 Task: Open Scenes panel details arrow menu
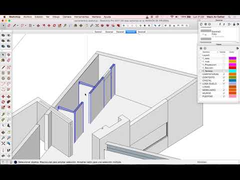point(238,24)
